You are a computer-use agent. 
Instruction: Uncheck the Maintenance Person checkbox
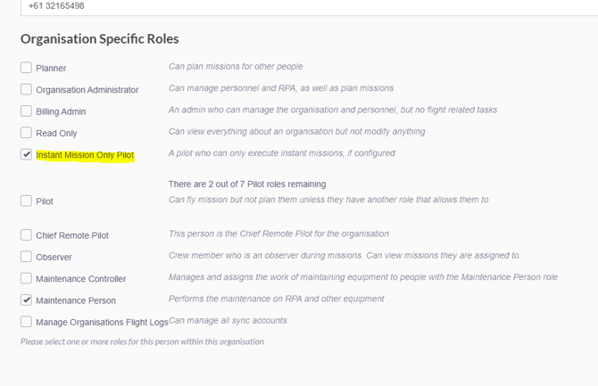[27, 300]
